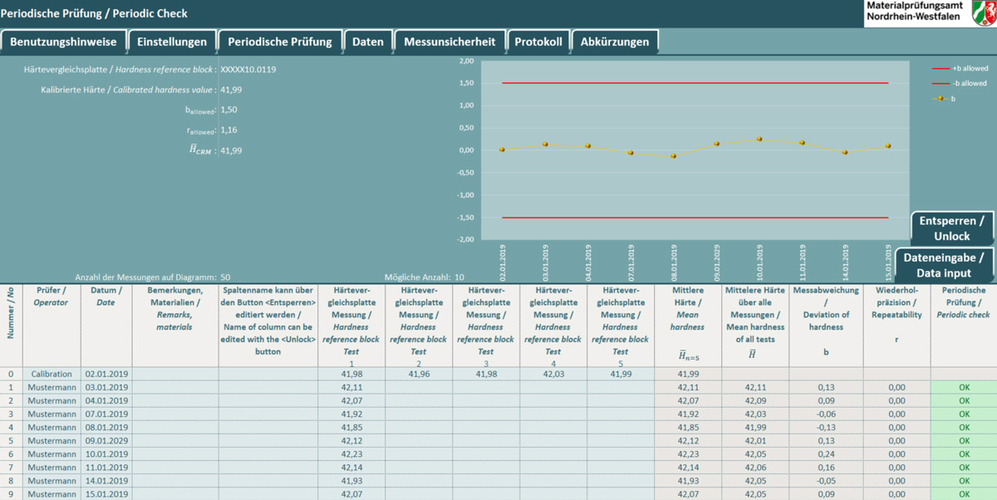Click the OK status in row 9

click(x=963, y=494)
